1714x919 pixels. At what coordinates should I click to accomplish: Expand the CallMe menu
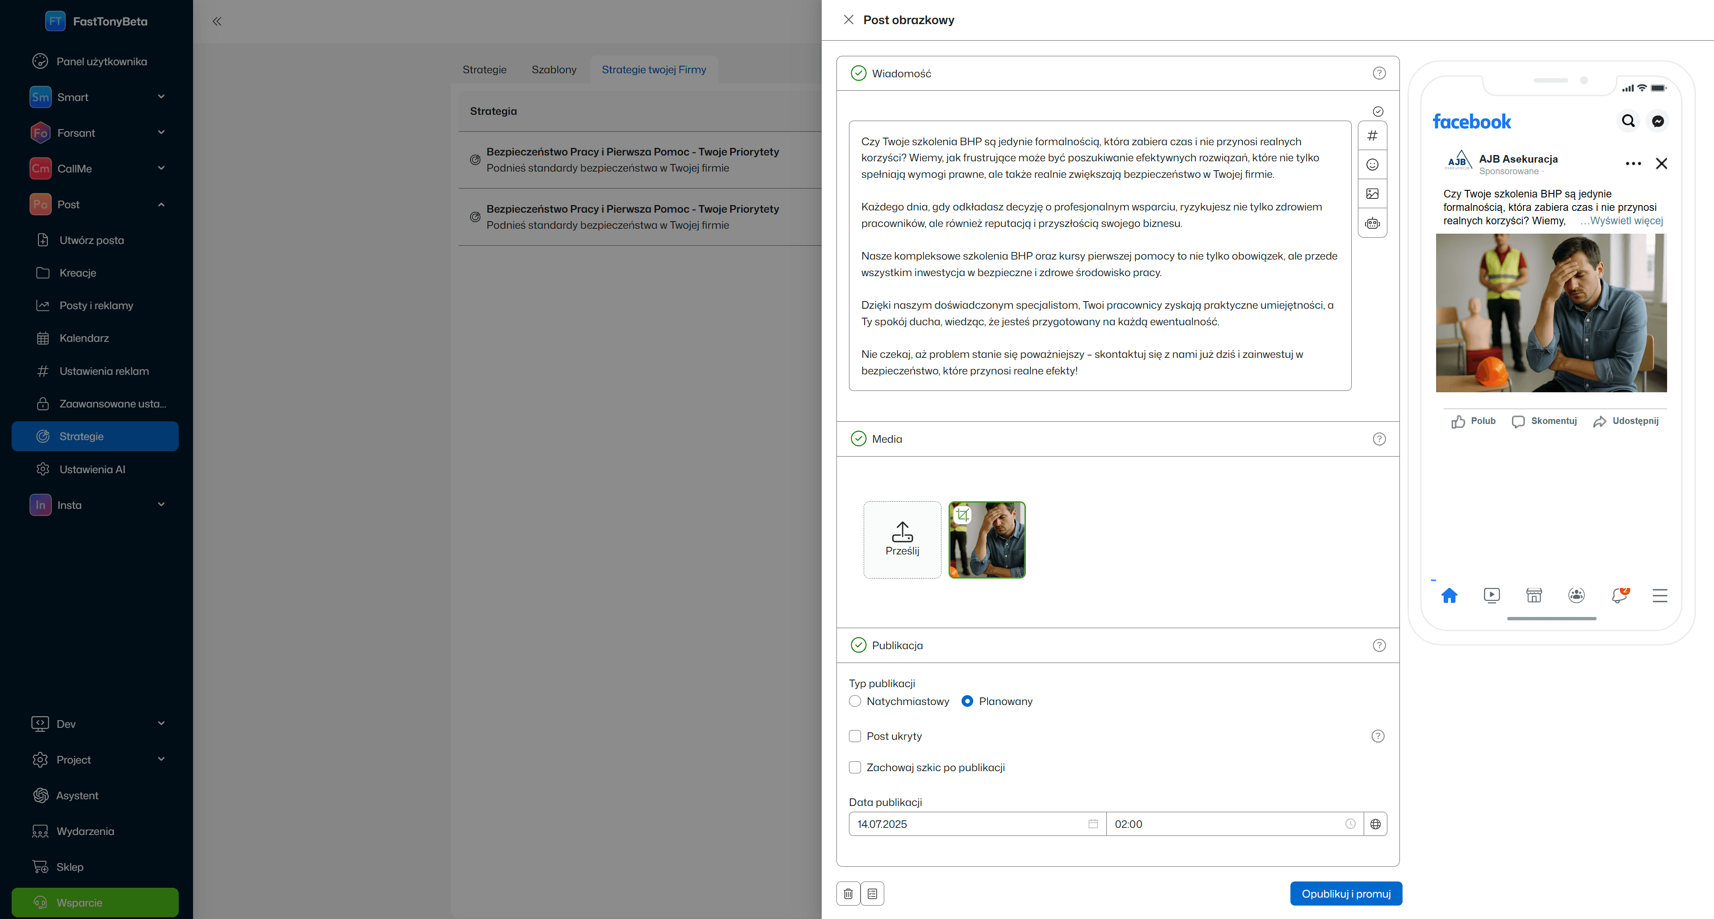click(x=96, y=168)
